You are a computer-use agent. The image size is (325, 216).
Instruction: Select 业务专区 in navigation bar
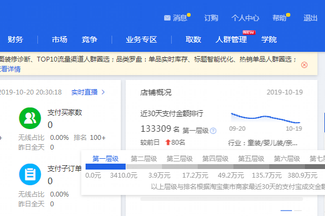tap(141, 39)
